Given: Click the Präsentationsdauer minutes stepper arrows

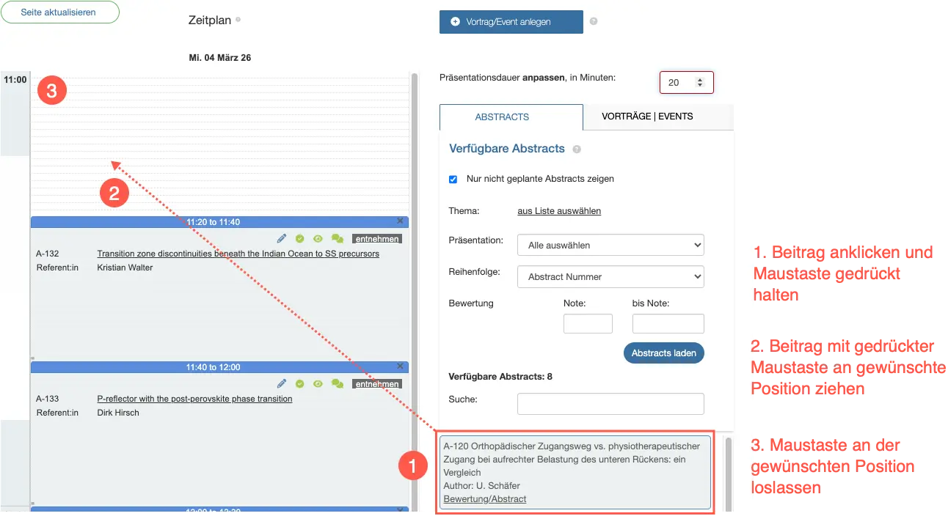Looking at the screenshot, I should coord(700,83).
